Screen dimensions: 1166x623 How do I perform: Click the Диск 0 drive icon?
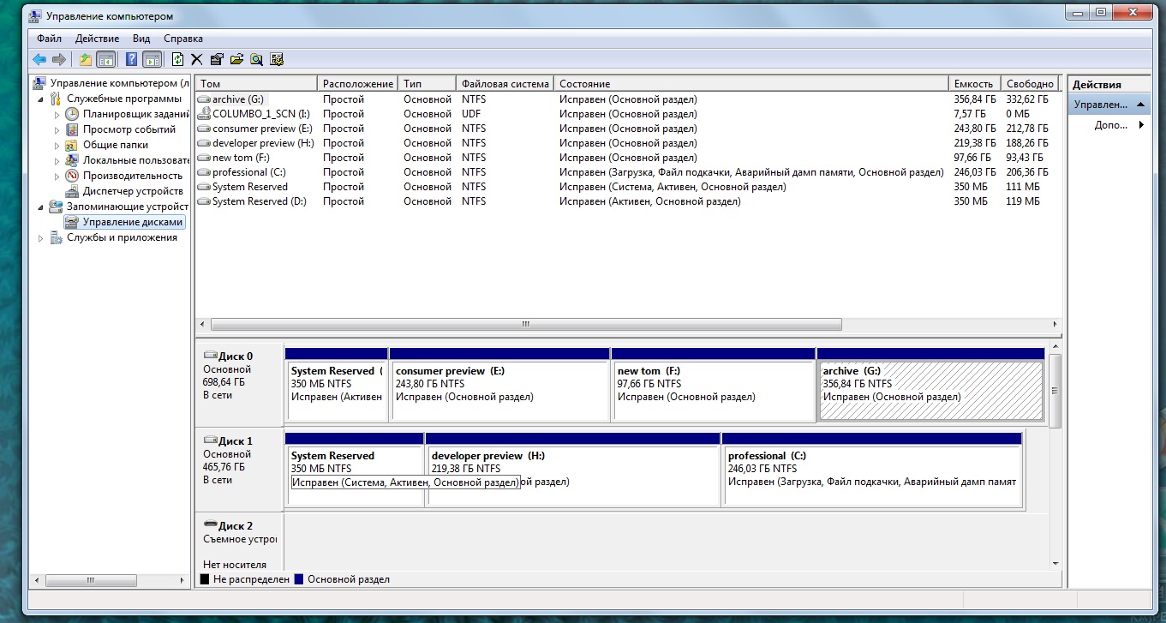tap(210, 356)
